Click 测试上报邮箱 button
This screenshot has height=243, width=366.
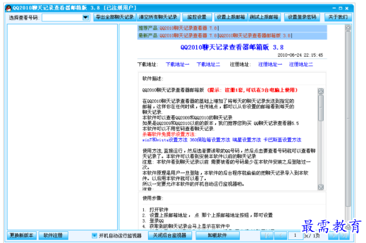pyautogui.click(x=264, y=17)
